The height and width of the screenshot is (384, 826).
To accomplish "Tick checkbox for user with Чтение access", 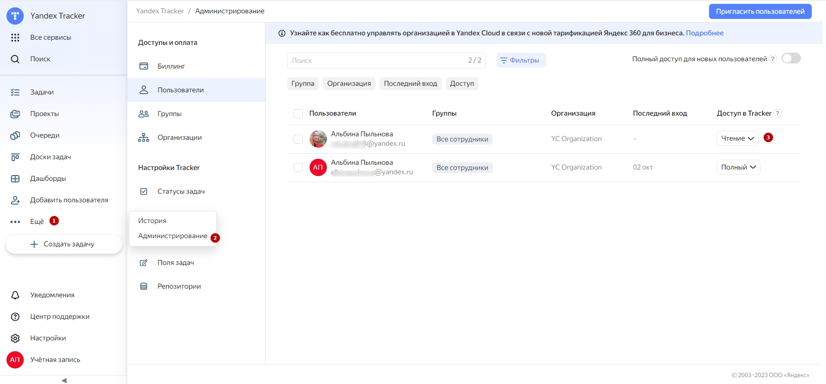I will [298, 139].
